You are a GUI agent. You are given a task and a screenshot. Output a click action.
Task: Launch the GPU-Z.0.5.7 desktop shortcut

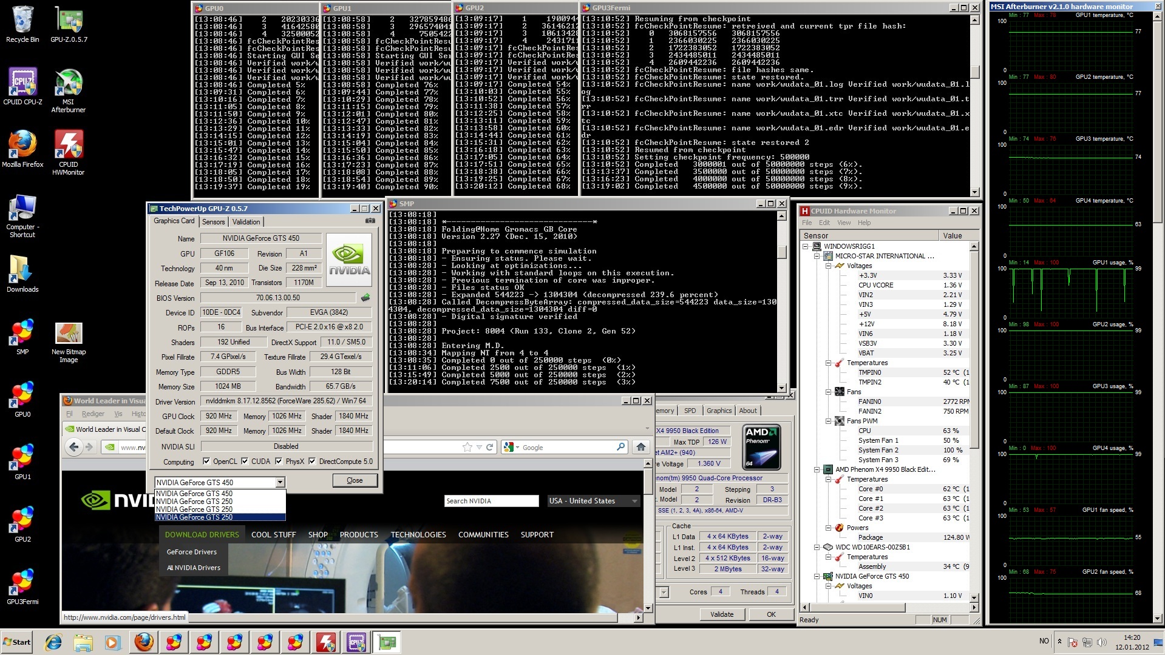tap(69, 24)
